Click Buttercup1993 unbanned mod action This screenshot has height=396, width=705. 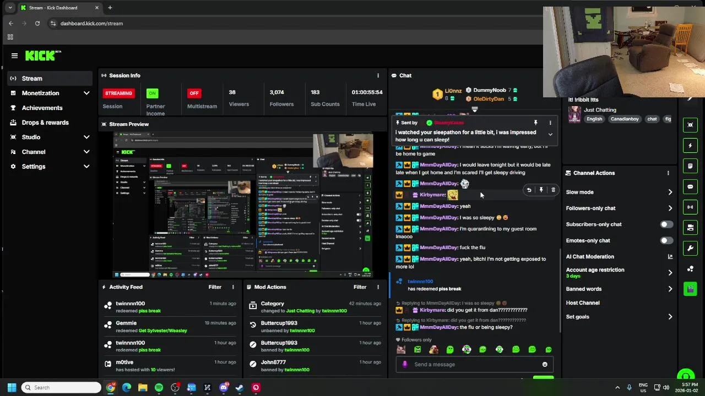coord(316,327)
